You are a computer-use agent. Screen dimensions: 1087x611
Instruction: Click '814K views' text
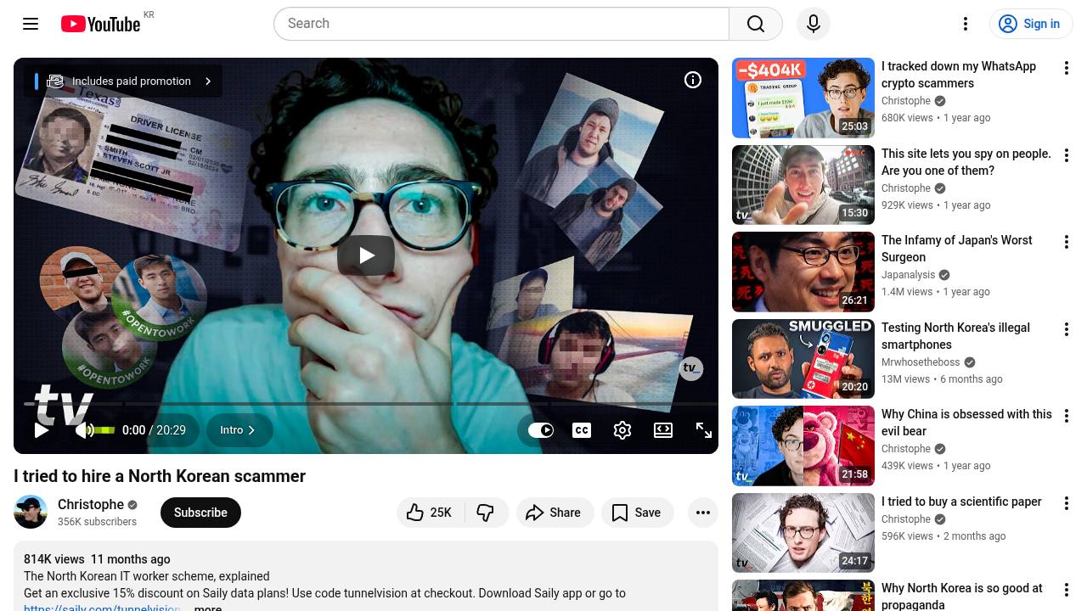tap(54, 559)
